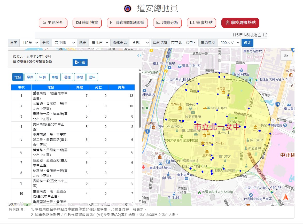Open the 鄉鎮市區 dropdown showing 全部

[x=139, y=43]
